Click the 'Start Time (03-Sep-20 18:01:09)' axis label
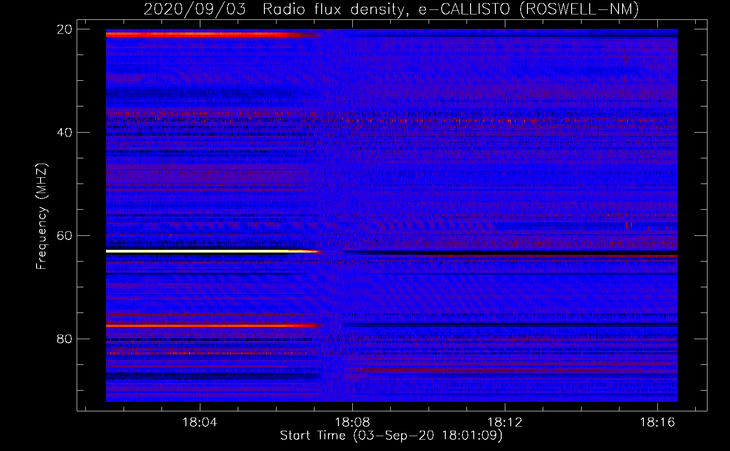This screenshot has width=730, height=451. (391, 436)
